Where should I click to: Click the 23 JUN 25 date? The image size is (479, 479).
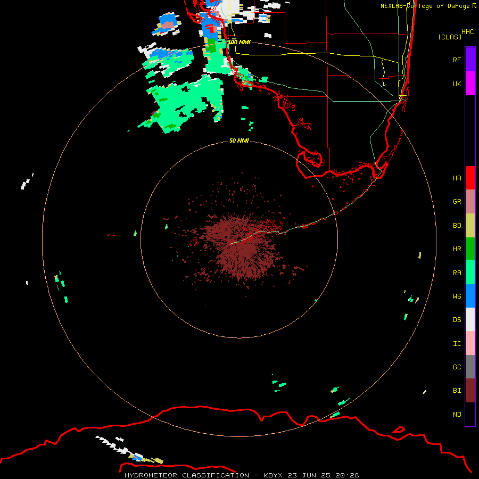coord(309,475)
